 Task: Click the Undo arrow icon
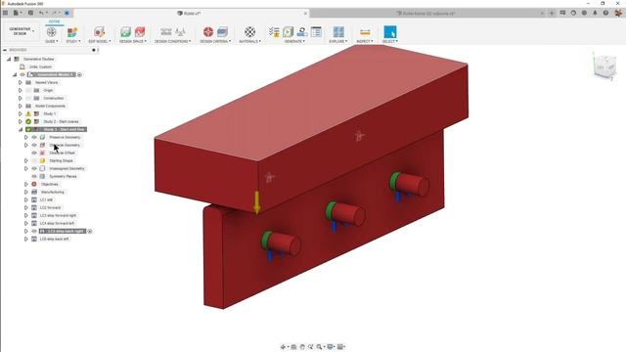41,13
